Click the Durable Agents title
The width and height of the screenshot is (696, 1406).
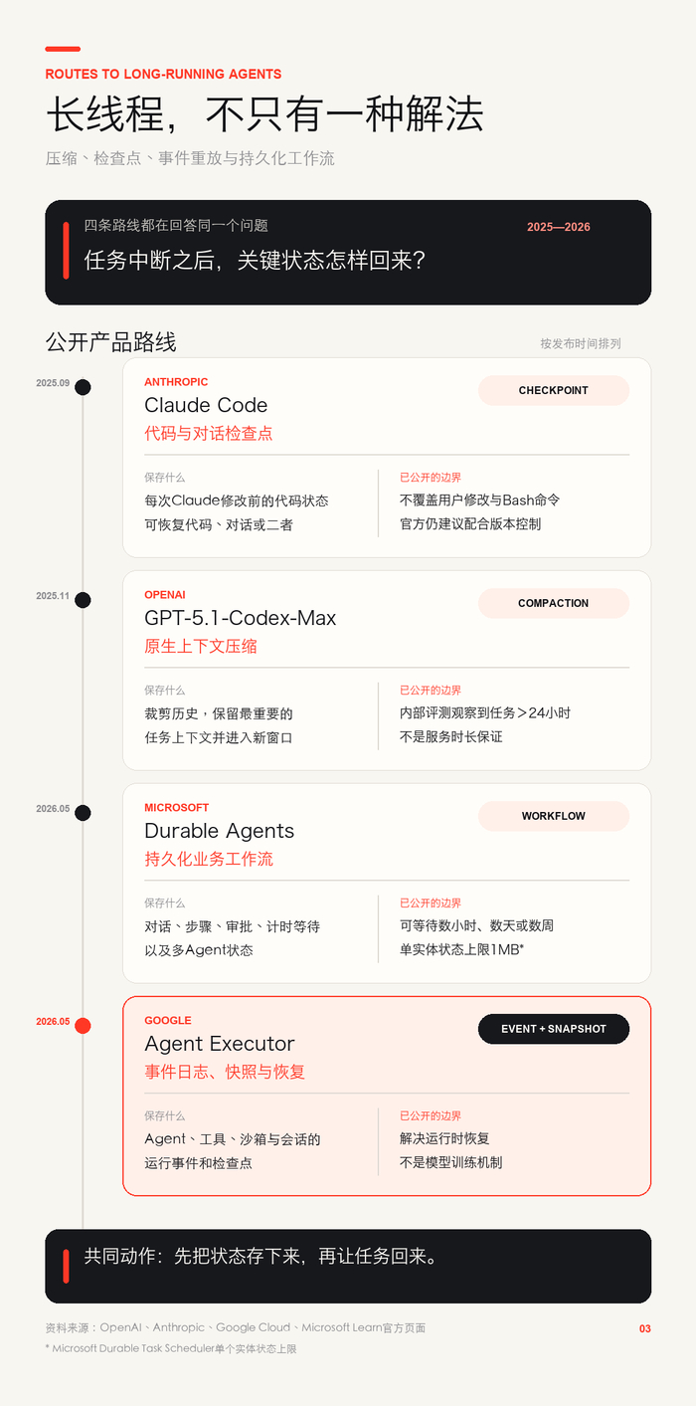coord(220,831)
